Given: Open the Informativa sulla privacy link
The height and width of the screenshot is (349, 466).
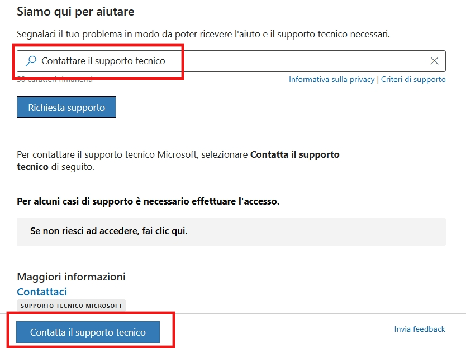Looking at the screenshot, I should coord(332,80).
